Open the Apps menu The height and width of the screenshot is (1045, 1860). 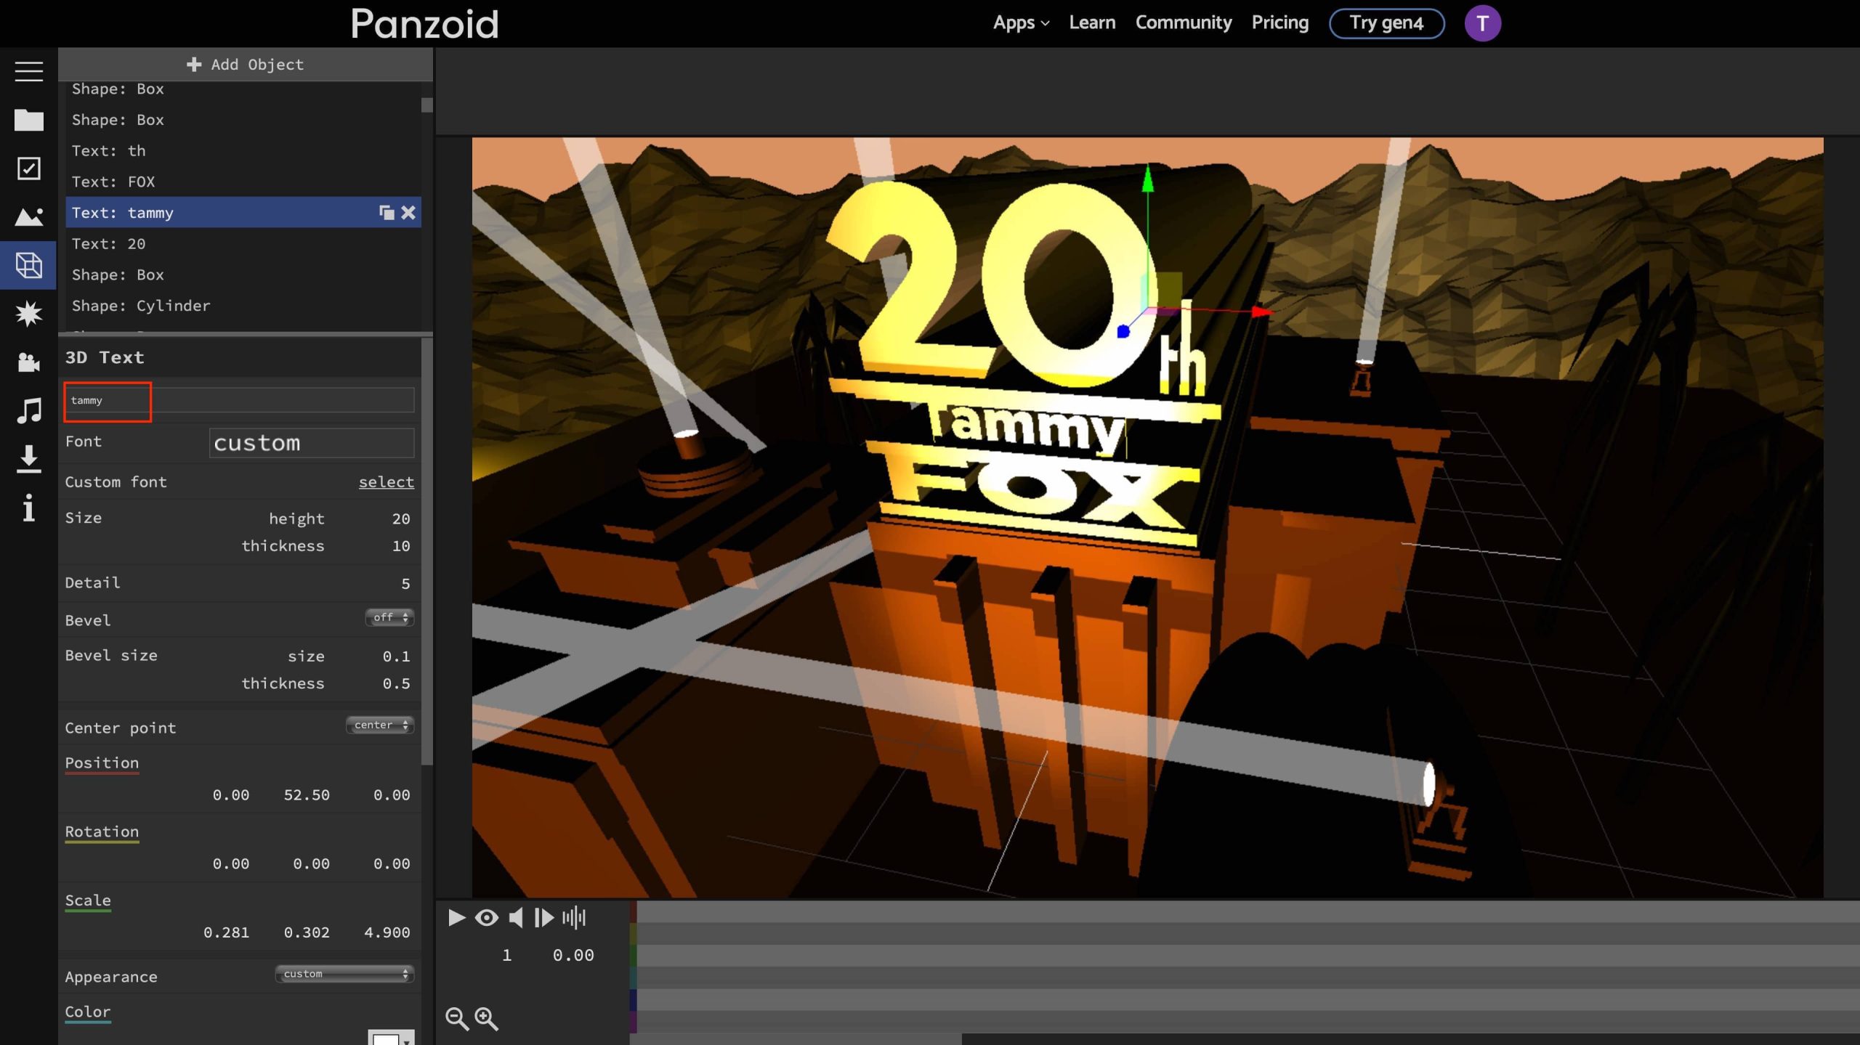[x=1021, y=23]
